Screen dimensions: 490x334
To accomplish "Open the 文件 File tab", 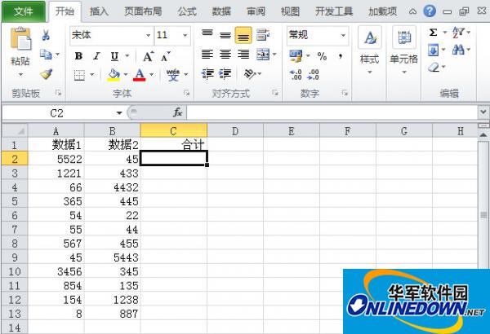I will [x=24, y=11].
